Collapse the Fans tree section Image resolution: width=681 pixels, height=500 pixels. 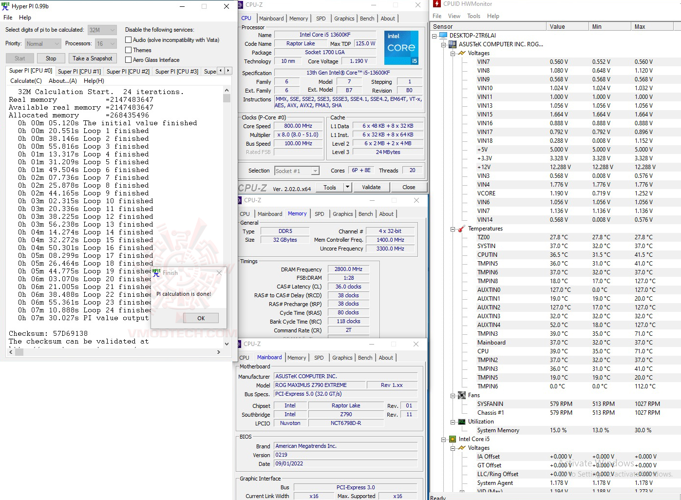click(453, 395)
